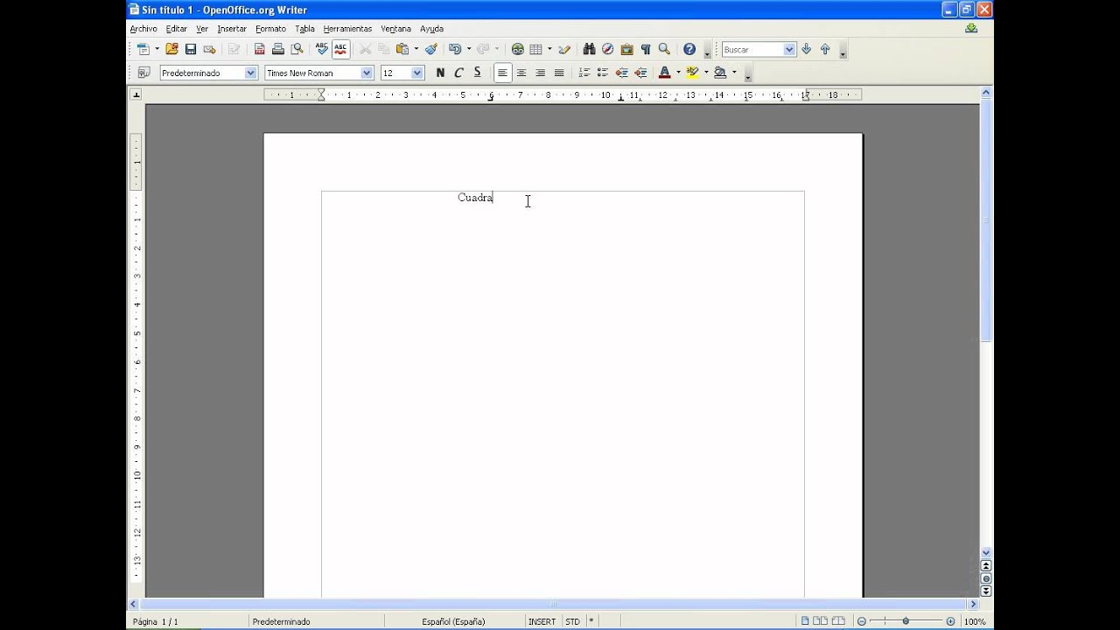The height and width of the screenshot is (630, 1120).
Task: Click Español (España) language in status bar
Action: [453, 621]
